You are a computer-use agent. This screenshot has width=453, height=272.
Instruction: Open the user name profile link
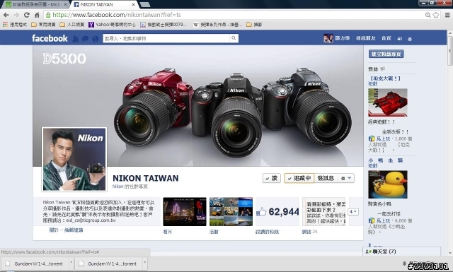pos(343,38)
